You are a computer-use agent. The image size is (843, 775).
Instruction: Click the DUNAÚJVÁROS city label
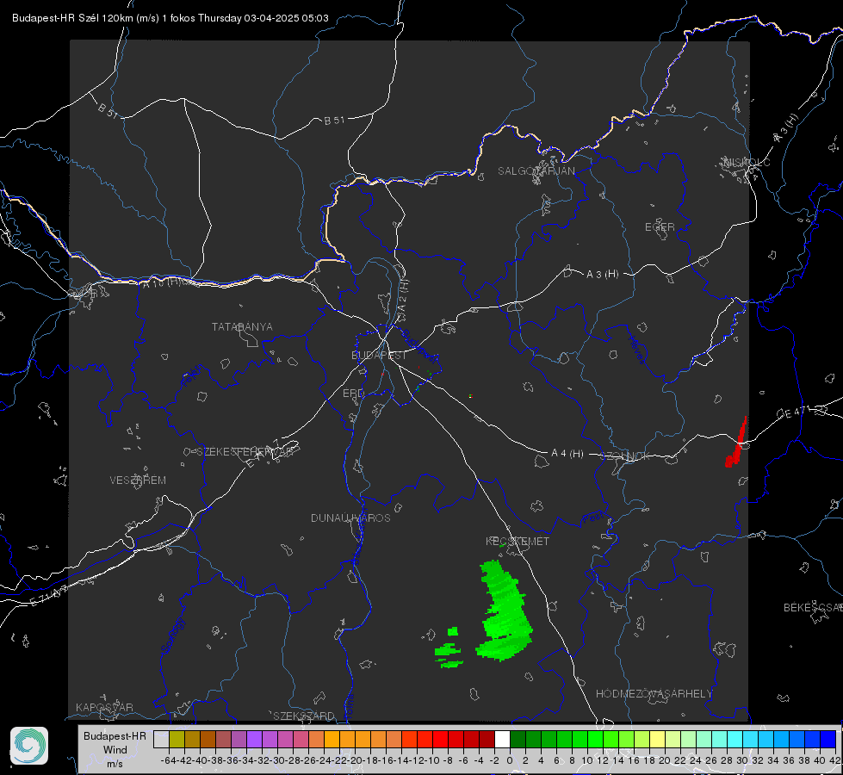click(x=350, y=518)
